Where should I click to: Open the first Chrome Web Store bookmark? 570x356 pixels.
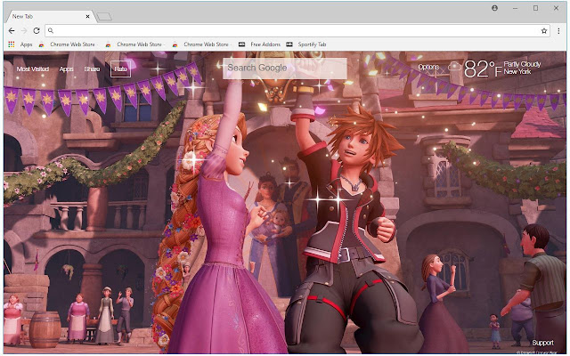pos(68,44)
